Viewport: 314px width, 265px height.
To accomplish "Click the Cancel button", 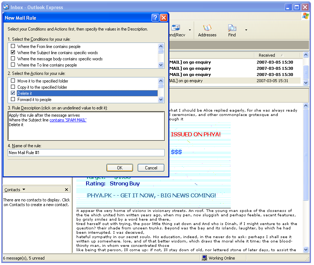I will [x=151, y=168].
